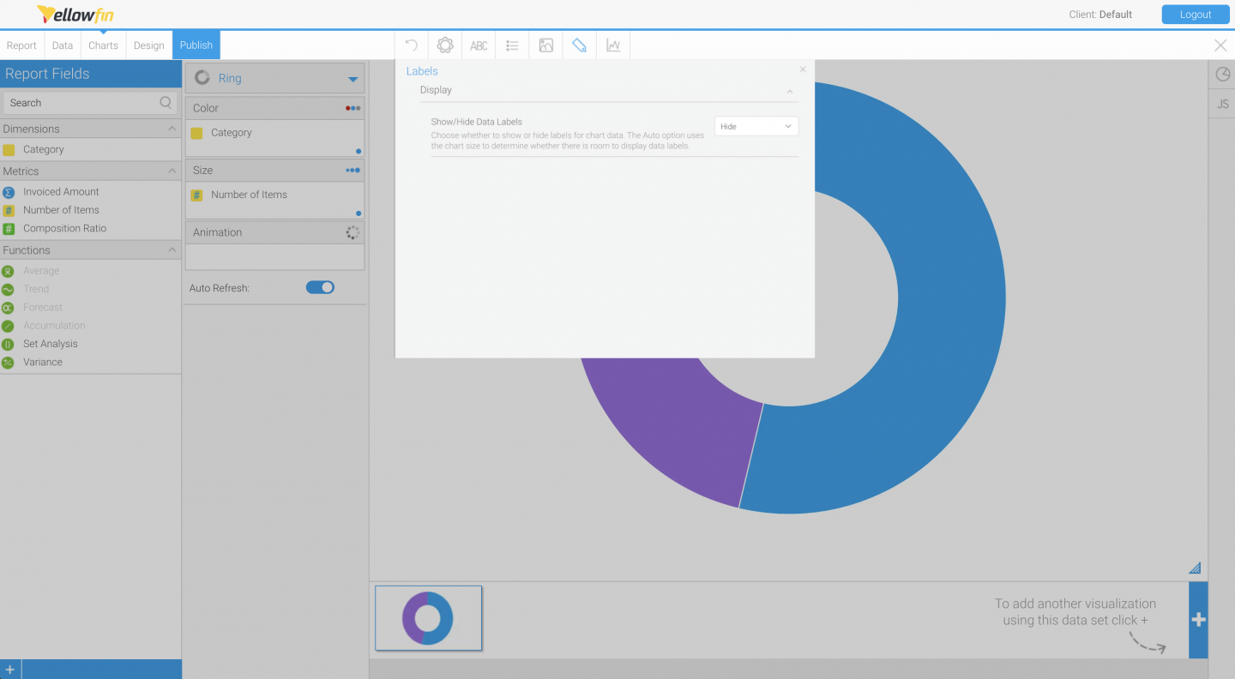
Task: Click the plus to add another visualization
Action: click(1197, 619)
